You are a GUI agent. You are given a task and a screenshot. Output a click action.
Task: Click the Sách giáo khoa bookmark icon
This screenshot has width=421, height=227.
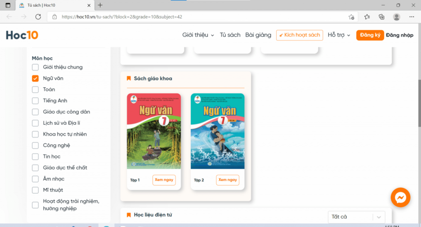click(129, 78)
